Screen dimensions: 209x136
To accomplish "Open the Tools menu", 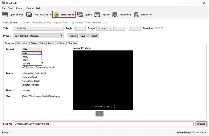I will (11, 8).
